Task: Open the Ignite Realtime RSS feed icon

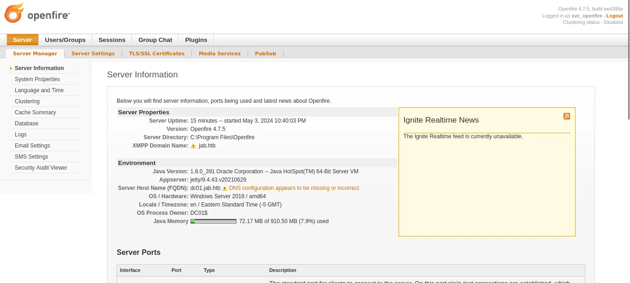Action: [567, 116]
